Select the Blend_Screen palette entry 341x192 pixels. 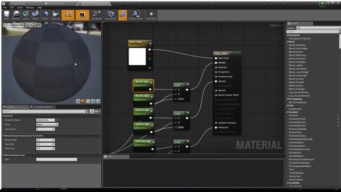pos(296,86)
